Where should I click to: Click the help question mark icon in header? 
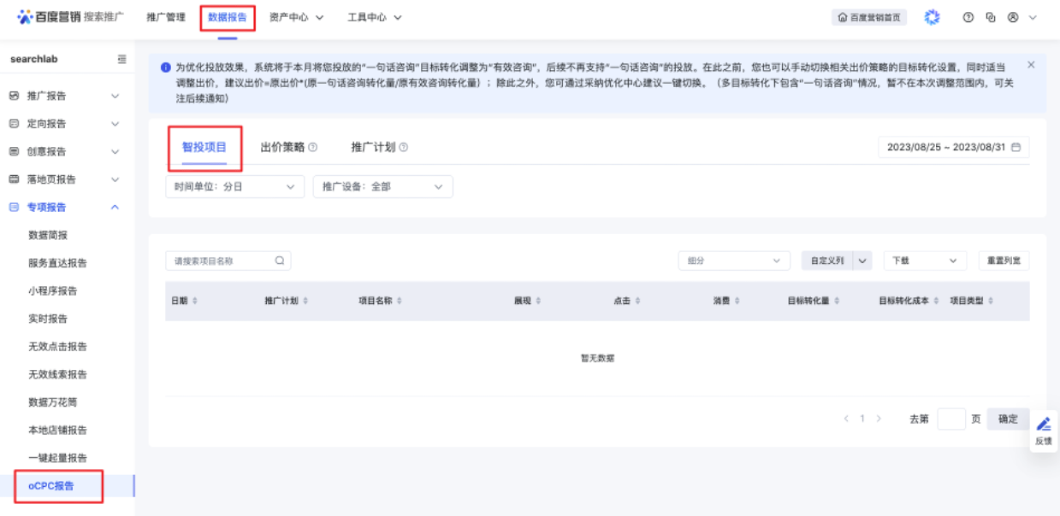pyautogui.click(x=968, y=17)
